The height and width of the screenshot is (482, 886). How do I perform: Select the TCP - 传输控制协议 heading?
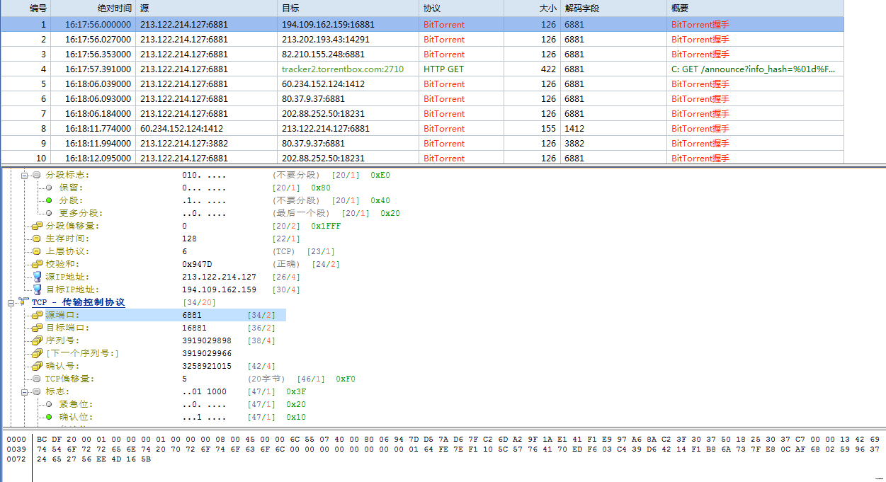(x=79, y=302)
